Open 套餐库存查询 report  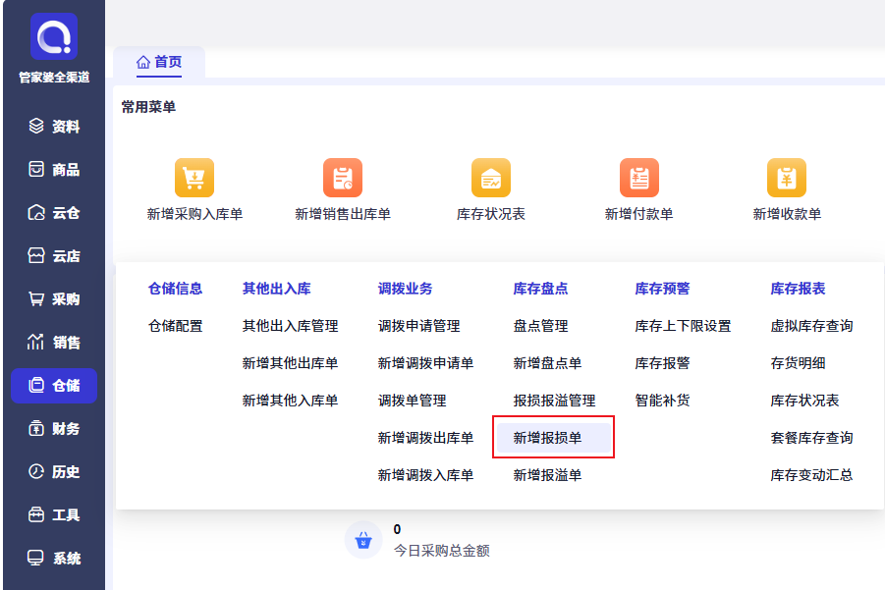[811, 438]
